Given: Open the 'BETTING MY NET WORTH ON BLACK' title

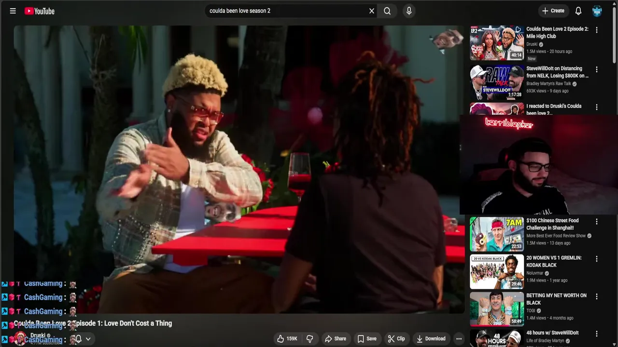Looking at the screenshot, I should point(556,299).
